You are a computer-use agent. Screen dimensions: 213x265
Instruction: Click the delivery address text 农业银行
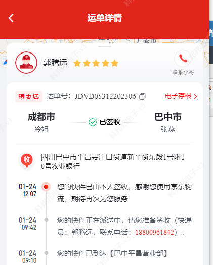pos(66,166)
